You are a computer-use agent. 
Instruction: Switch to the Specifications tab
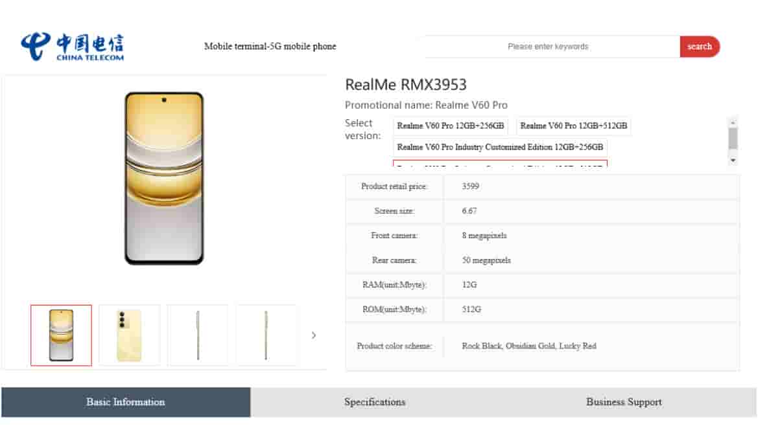pyautogui.click(x=375, y=402)
